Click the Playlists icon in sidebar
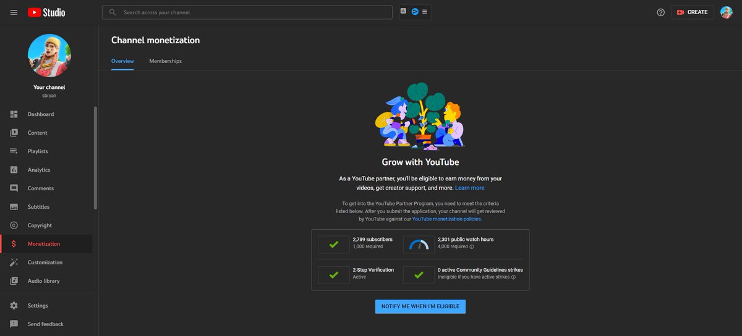 (x=14, y=151)
